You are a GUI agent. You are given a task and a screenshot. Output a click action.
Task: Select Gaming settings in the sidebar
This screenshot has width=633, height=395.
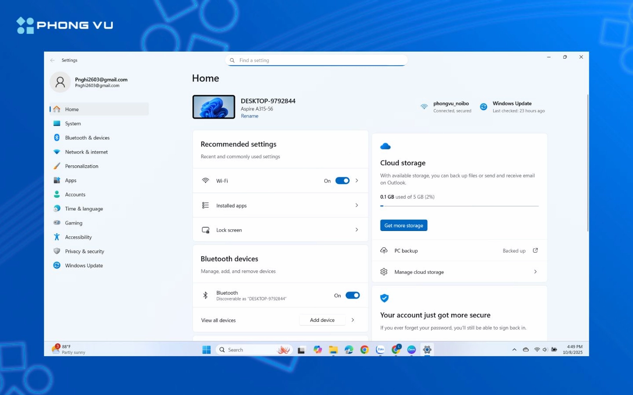(74, 223)
